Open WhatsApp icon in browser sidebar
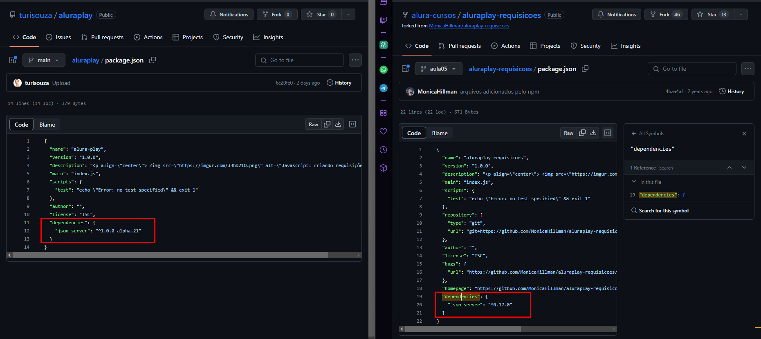This screenshot has width=761, height=339. click(x=384, y=70)
